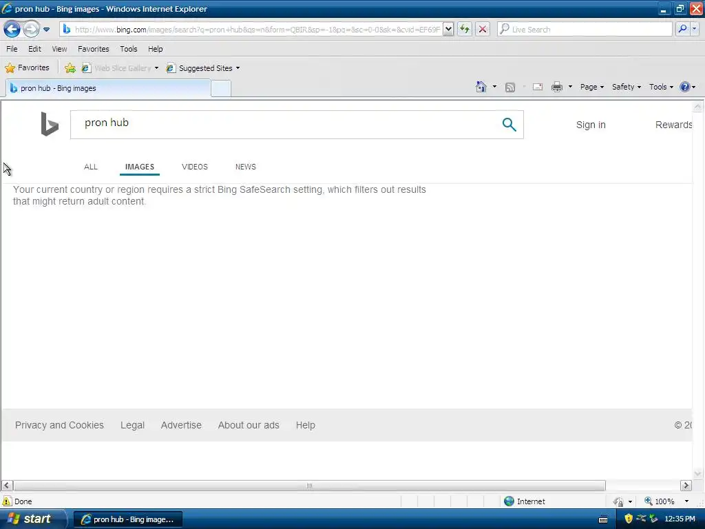705x529 pixels.
Task: Open the Tools menu in menu bar
Action: coord(129,49)
